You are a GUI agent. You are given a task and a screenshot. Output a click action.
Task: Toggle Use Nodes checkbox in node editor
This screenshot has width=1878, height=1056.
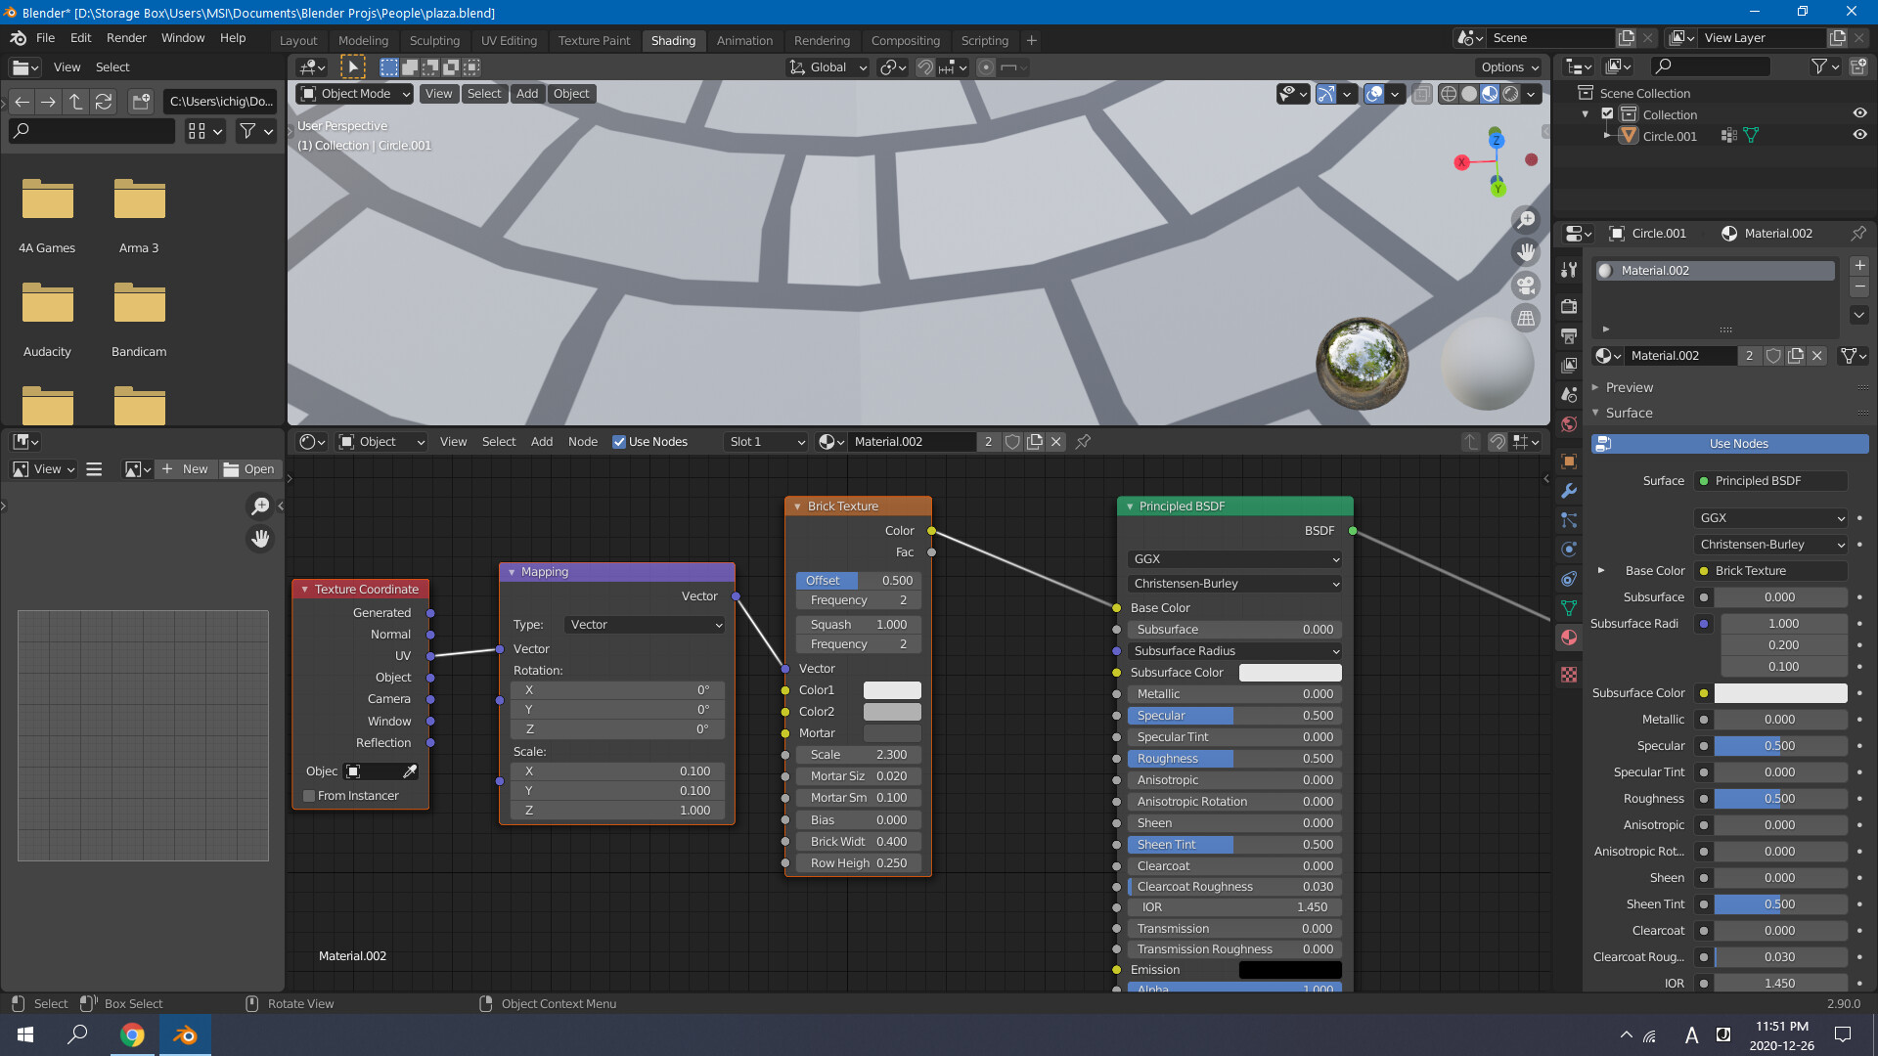tap(619, 442)
